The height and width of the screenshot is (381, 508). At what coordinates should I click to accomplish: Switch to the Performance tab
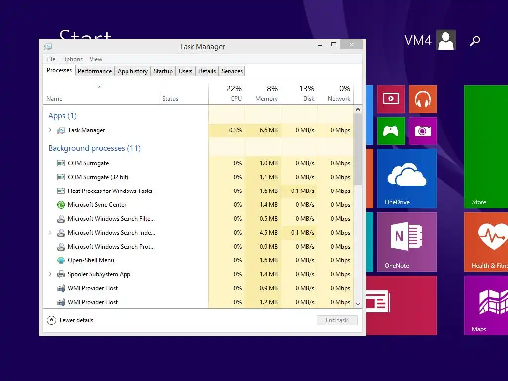click(95, 71)
